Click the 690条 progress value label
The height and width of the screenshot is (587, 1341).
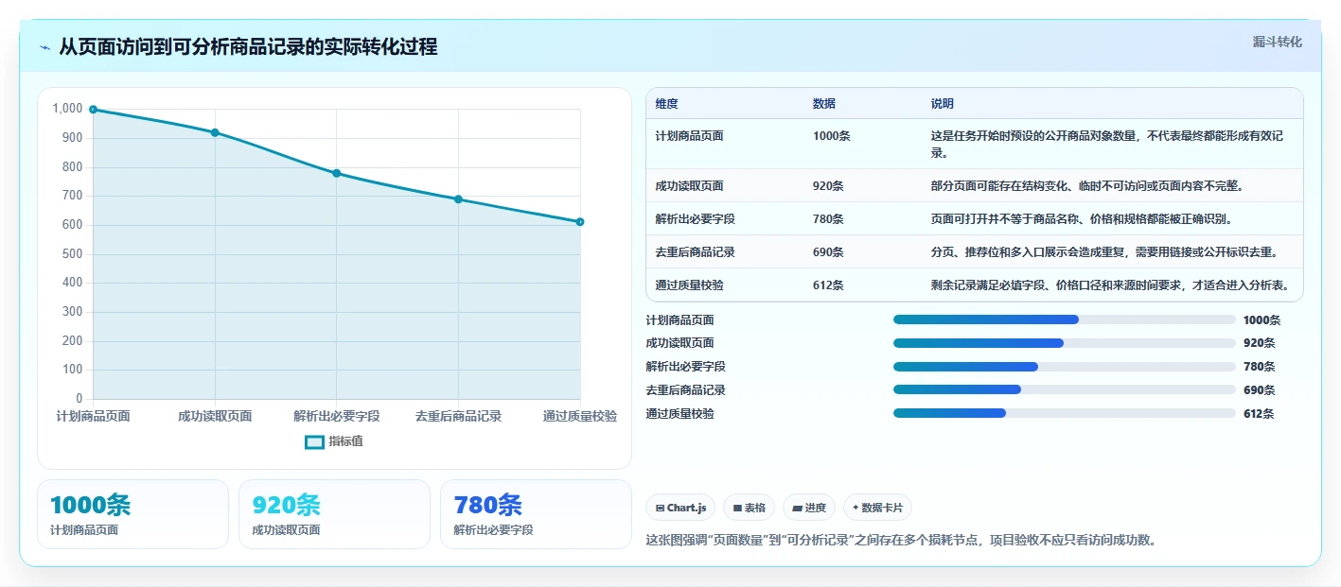click(x=1259, y=390)
